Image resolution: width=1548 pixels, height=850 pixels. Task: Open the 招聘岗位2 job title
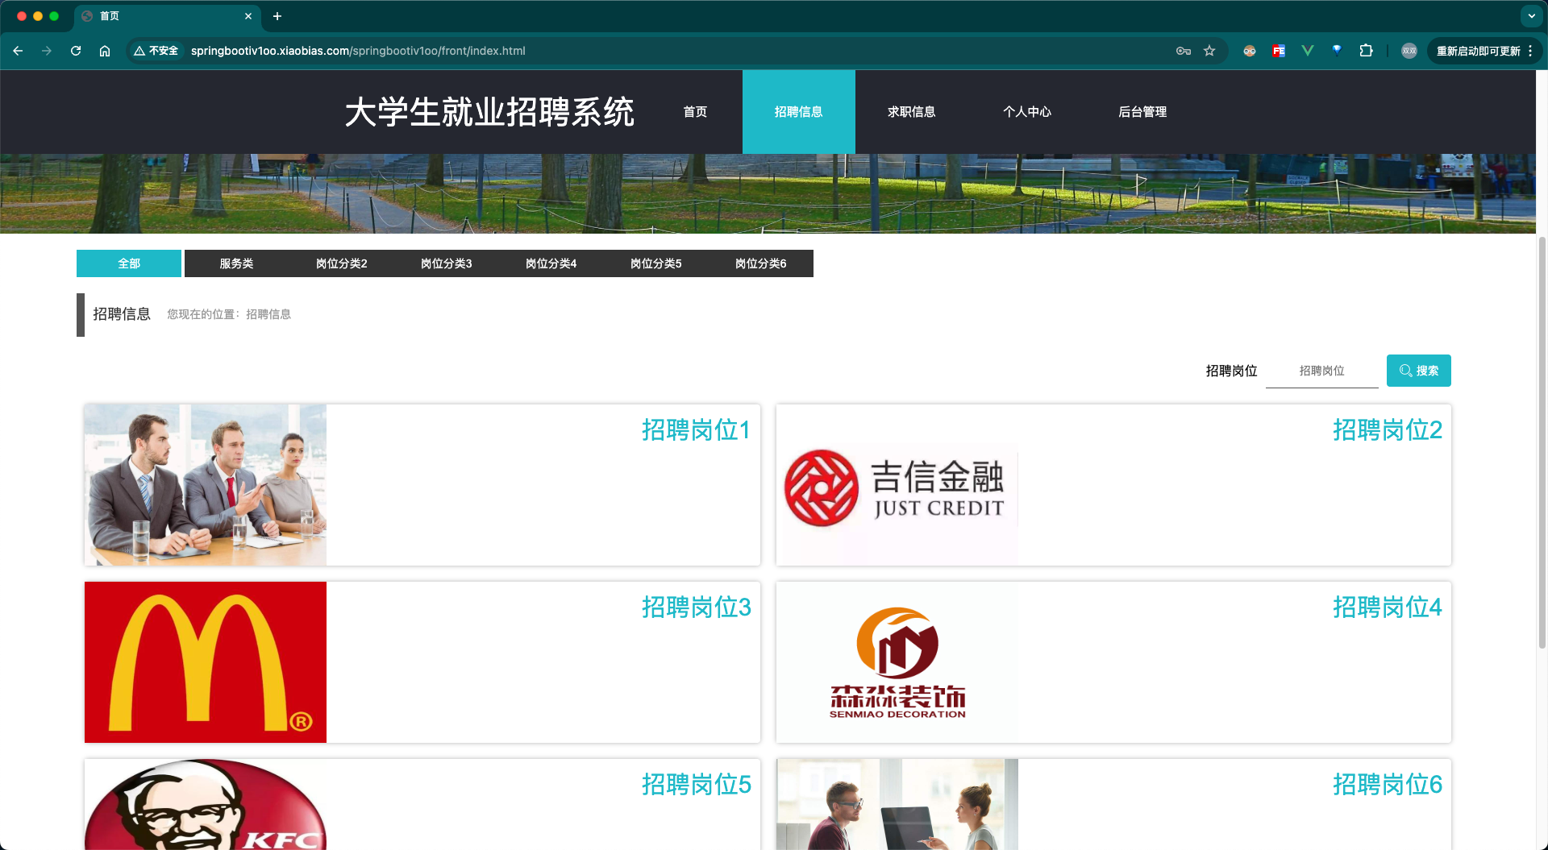(1387, 430)
